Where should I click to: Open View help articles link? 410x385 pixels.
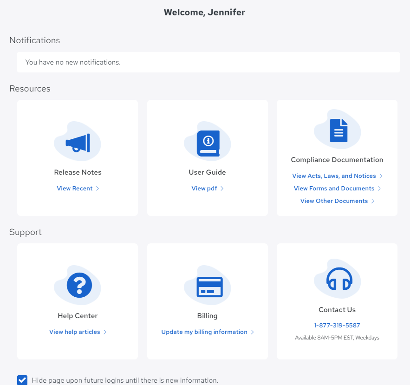(75, 332)
